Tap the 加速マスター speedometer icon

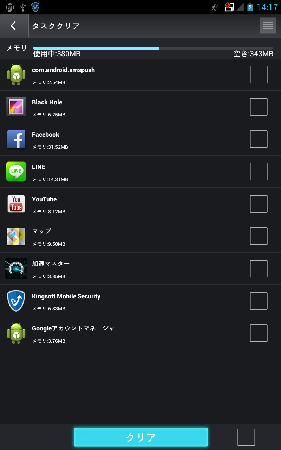click(16, 269)
